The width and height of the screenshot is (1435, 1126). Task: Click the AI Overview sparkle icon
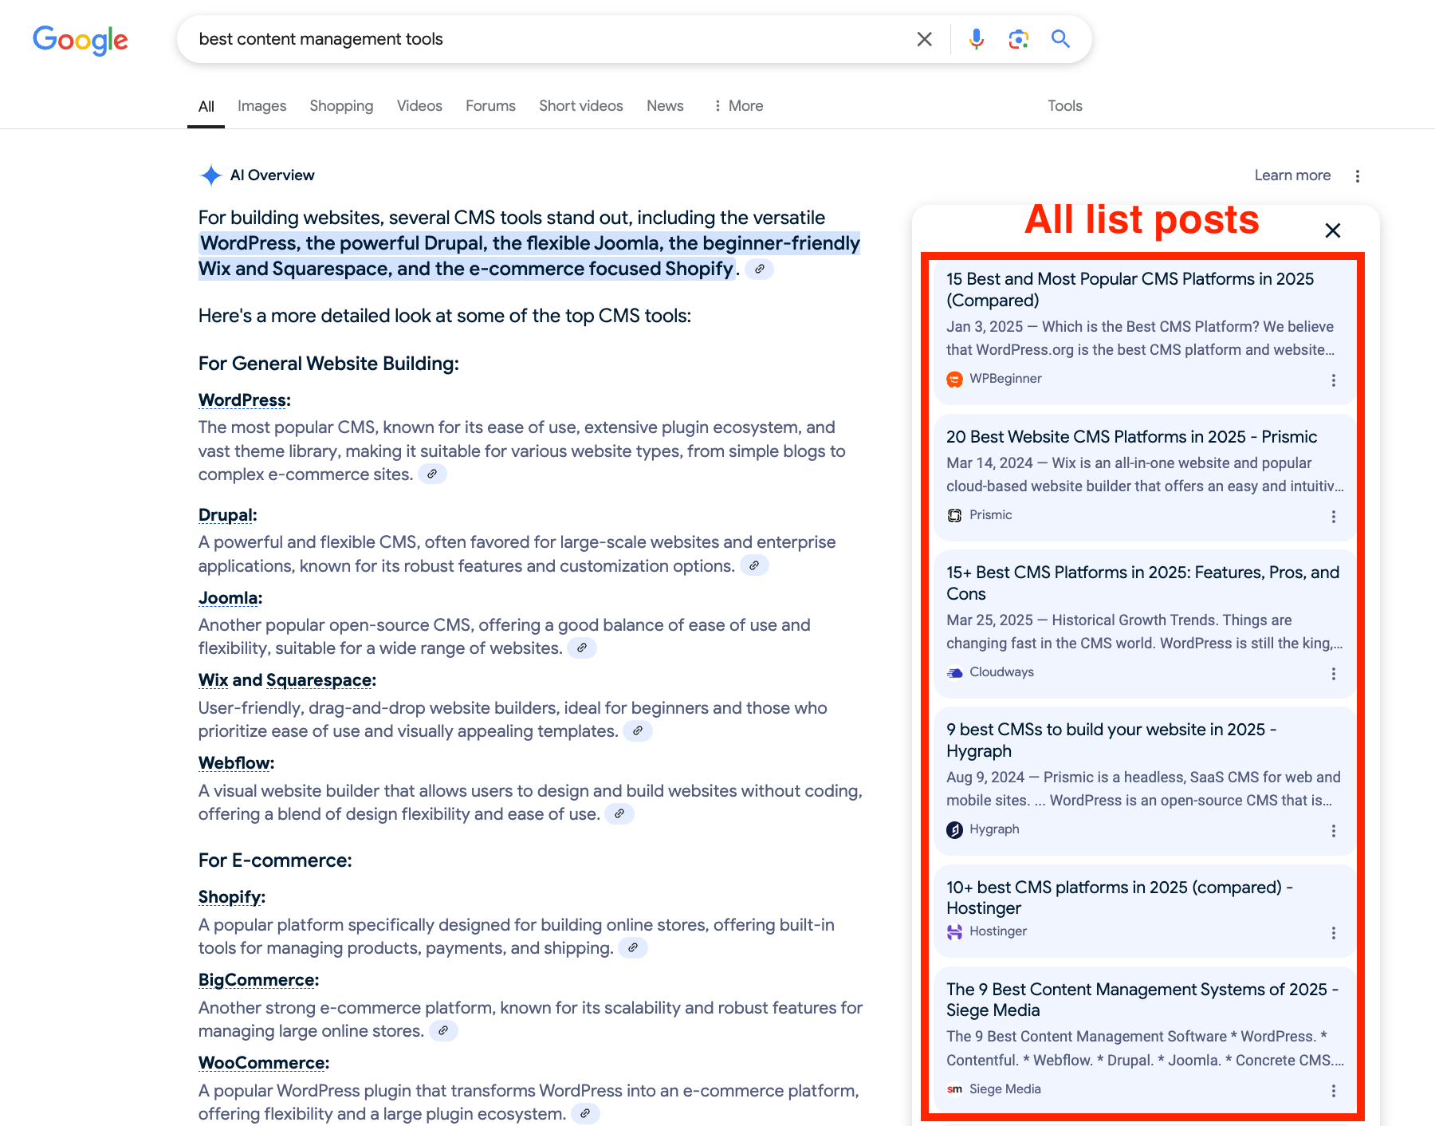point(210,175)
